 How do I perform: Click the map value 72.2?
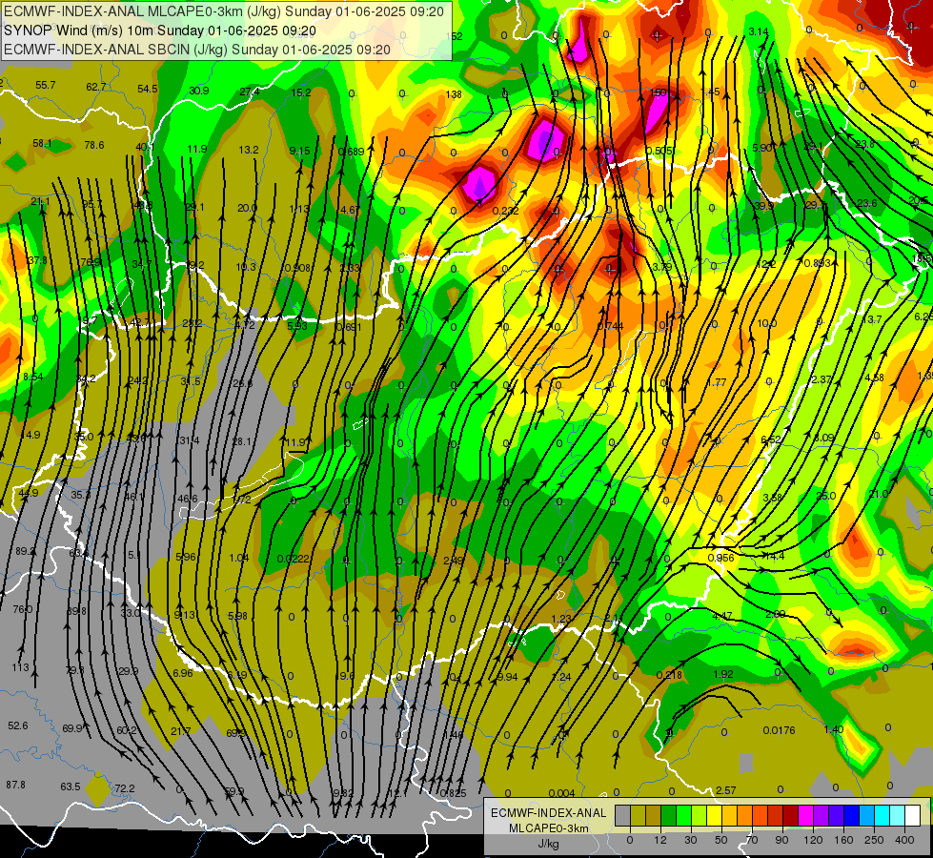(x=124, y=788)
